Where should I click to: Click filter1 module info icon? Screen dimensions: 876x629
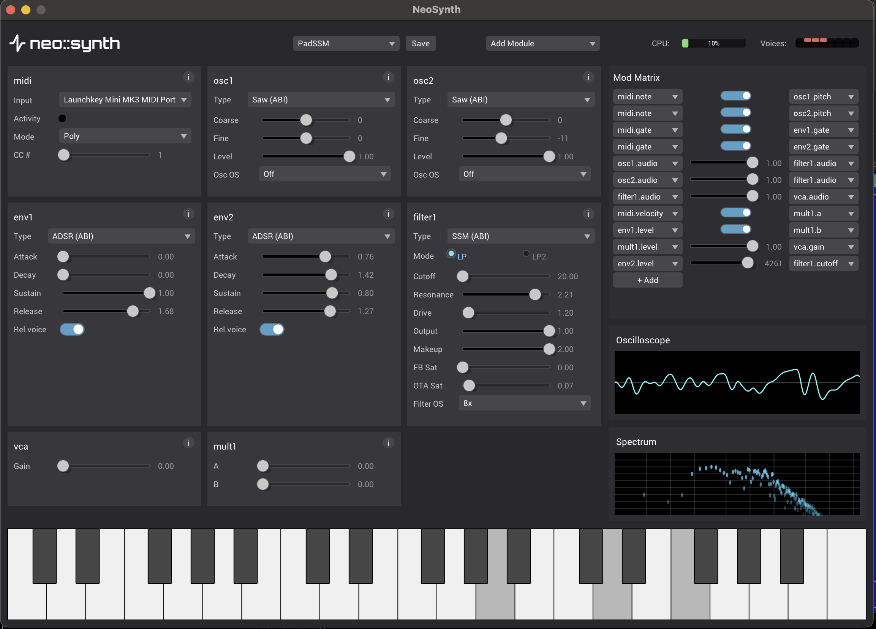[x=588, y=214]
